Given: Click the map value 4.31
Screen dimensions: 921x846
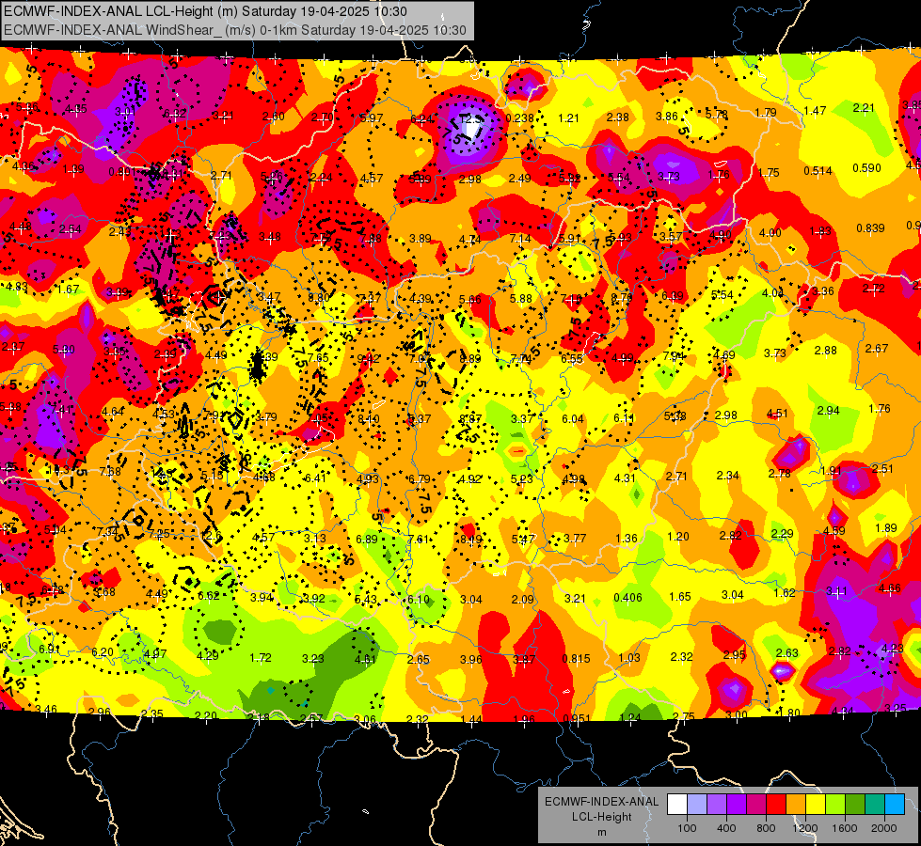Looking at the screenshot, I should pos(625,478).
